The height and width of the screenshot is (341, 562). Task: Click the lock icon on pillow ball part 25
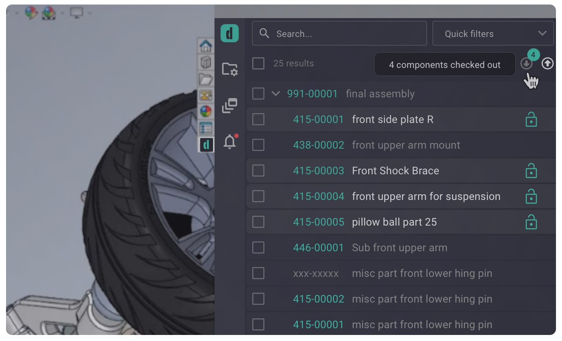[531, 222]
